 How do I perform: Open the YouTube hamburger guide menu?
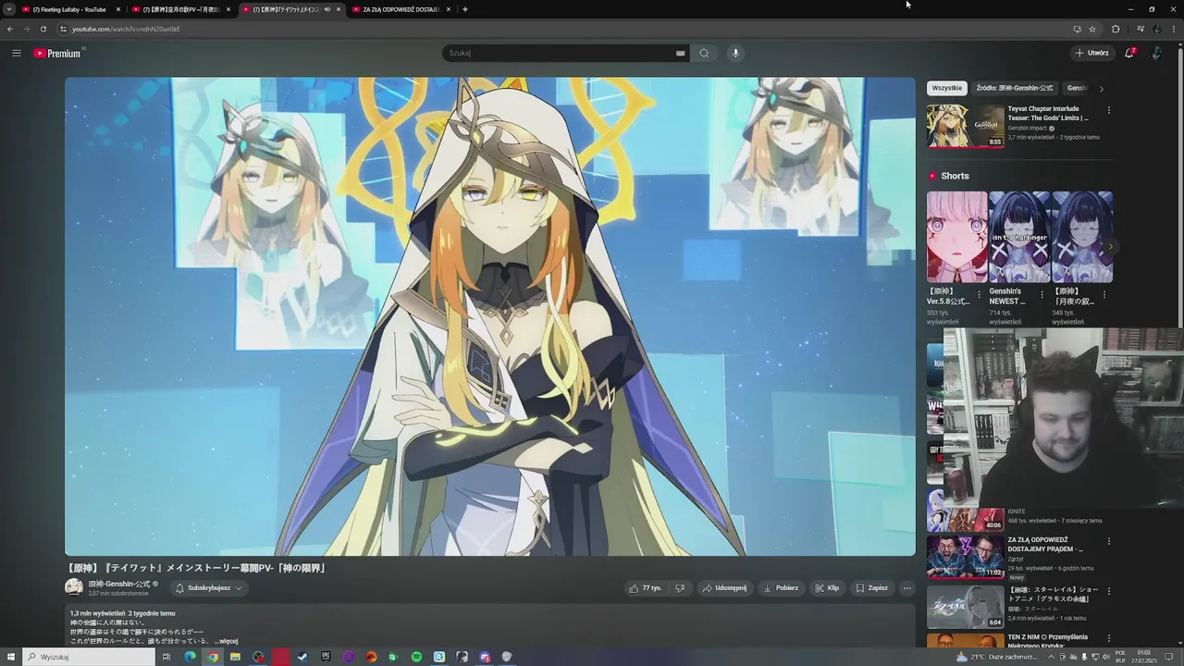tap(16, 53)
